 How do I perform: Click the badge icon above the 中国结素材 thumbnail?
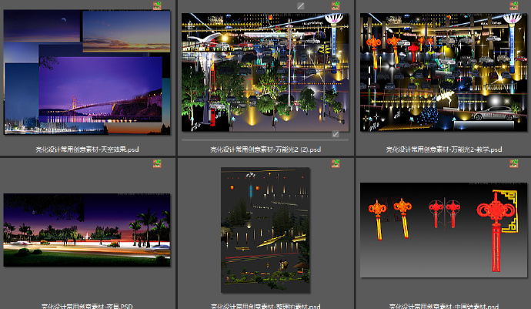coord(514,163)
